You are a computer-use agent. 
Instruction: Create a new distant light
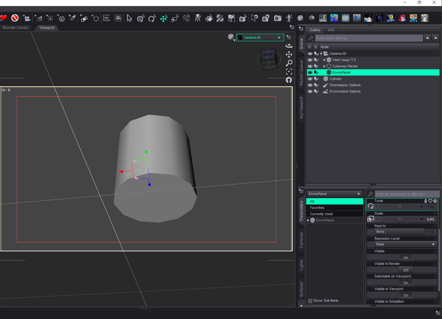38,18
